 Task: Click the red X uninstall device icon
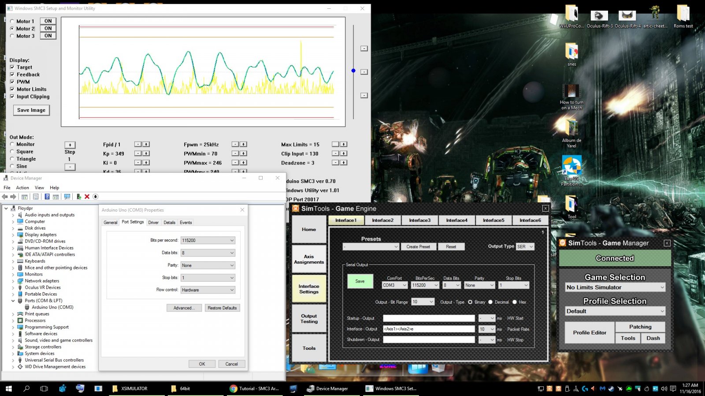coord(87,197)
